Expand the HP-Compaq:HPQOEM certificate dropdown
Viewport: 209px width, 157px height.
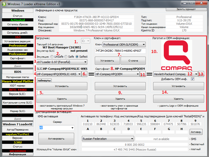pyautogui.click(x=117, y=74)
